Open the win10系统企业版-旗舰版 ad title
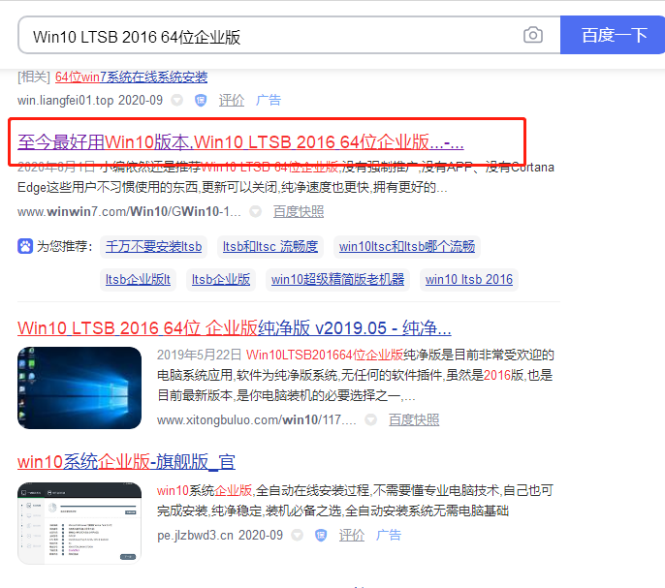 [126, 461]
